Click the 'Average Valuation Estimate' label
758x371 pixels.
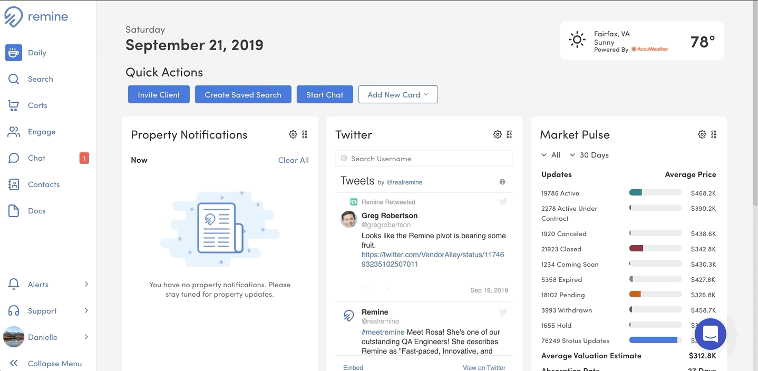591,356
